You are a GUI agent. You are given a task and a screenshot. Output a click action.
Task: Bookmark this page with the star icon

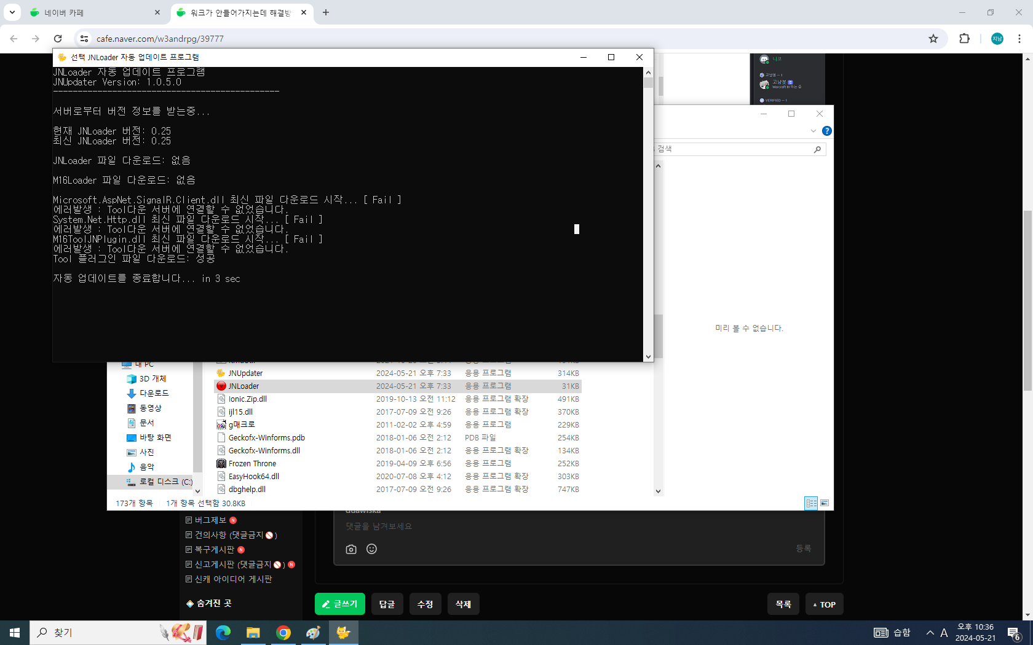coord(933,39)
